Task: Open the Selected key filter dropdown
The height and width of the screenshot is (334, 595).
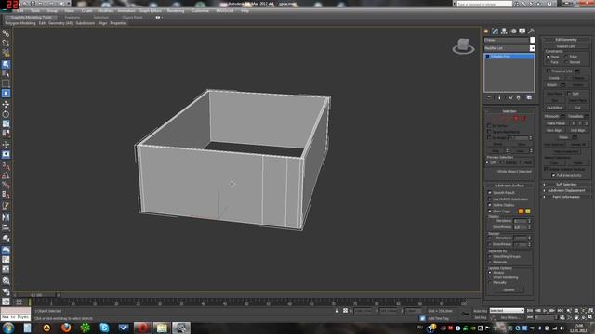Action: [507, 311]
